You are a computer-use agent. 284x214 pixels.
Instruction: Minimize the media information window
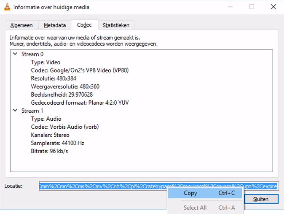click(x=230, y=7)
